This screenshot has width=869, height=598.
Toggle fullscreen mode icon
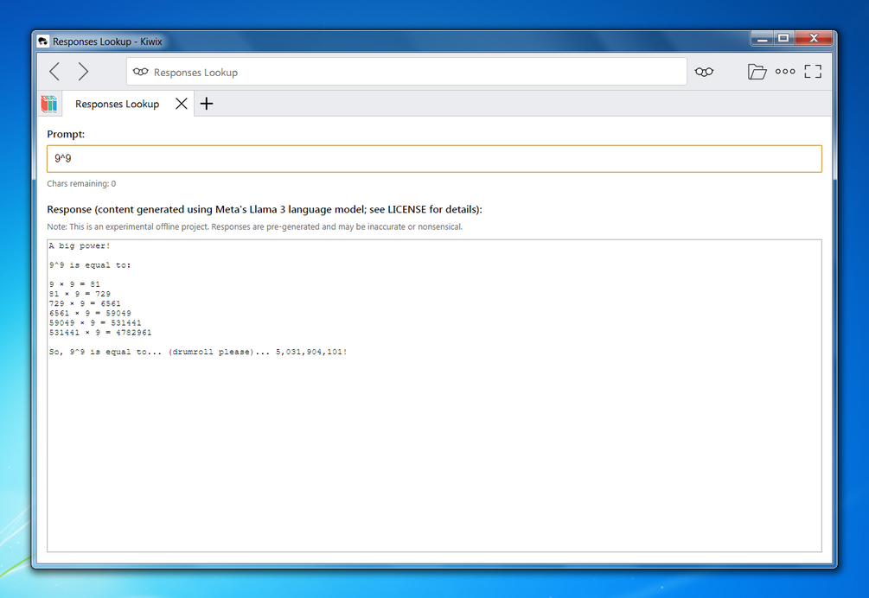(x=813, y=72)
